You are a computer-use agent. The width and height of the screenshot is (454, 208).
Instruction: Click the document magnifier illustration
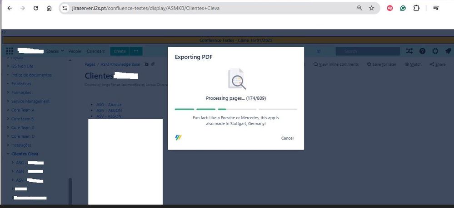point(237,78)
